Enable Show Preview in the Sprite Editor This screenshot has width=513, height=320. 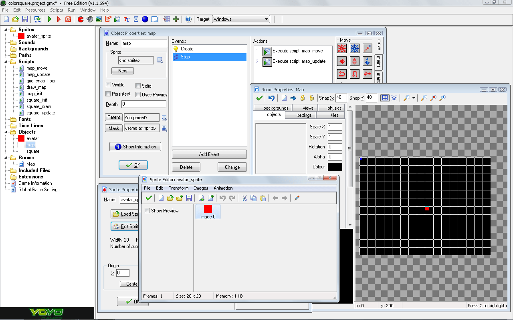147,210
